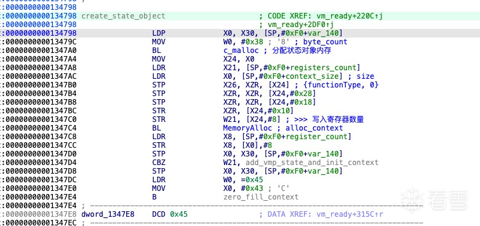Image resolution: width=480 pixels, height=226 pixels.
Task: Click the CBZ mnemonic
Action: (159, 163)
